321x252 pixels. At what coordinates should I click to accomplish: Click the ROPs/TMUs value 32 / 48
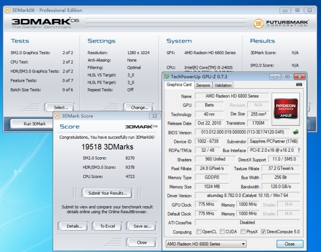(208, 150)
